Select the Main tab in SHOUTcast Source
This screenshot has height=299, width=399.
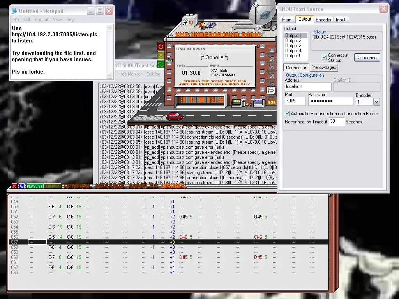pos(286,19)
